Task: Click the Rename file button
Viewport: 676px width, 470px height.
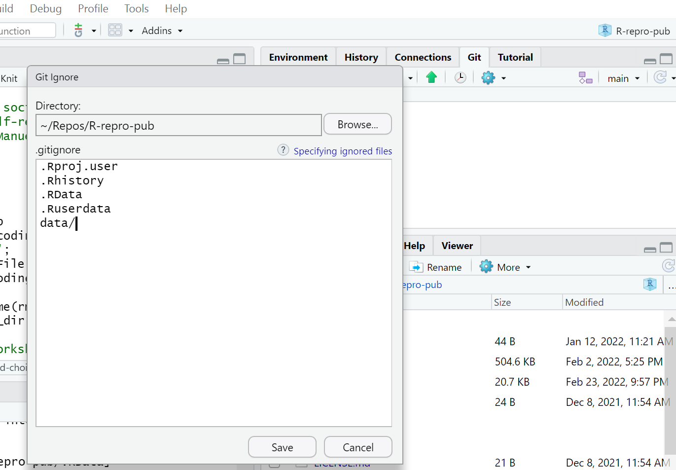Action: pos(435,267)
